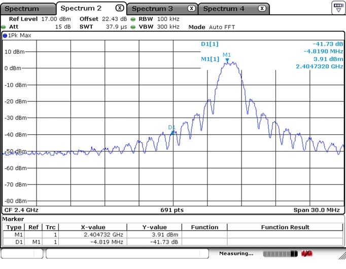This screenshot has height=269, width=346.
Task: Click the Ref Level 17.00 dBm value
Action: pos(56,19)
